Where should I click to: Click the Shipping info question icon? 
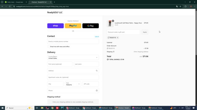point(114,52)
